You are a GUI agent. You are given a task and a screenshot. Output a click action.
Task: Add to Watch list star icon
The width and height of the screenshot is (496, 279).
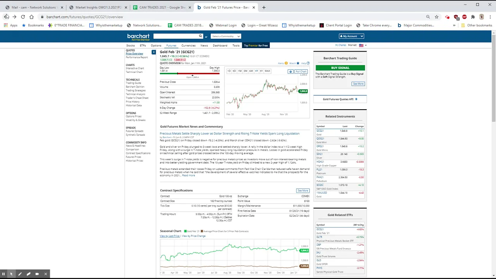pos(298,63)
